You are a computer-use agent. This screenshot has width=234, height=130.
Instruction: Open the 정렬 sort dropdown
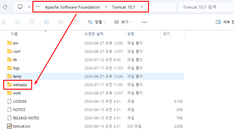97,22
